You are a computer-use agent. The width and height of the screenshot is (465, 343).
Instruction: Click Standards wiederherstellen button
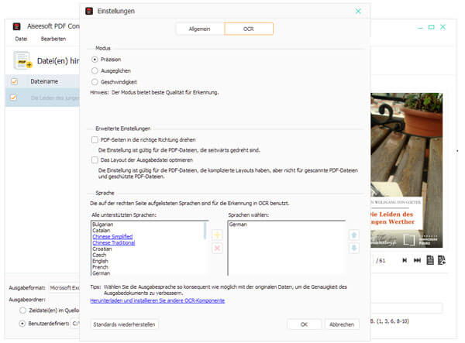[126, 324]
